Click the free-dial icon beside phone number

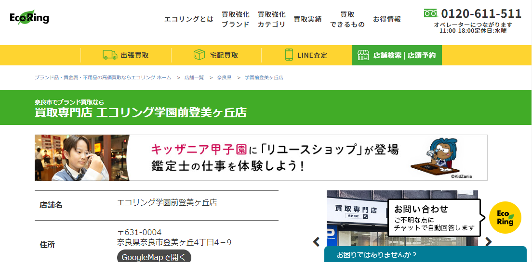coord(430,13)
